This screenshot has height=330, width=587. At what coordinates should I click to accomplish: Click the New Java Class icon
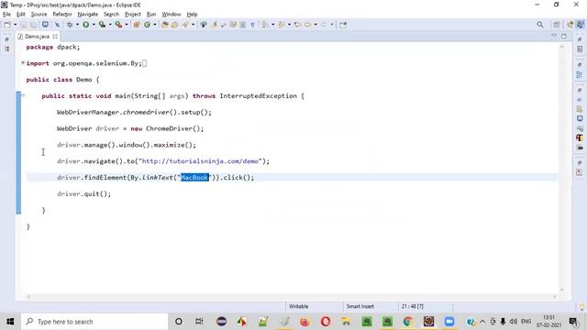[x=147, y=25]
